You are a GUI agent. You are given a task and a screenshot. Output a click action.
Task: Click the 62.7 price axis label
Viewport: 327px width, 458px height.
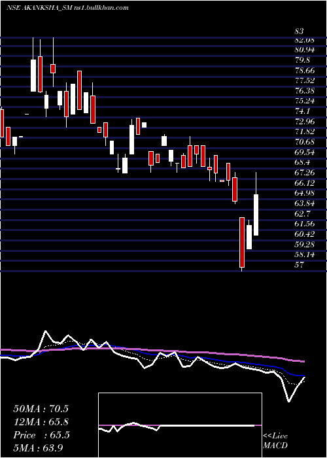(302, 213)
